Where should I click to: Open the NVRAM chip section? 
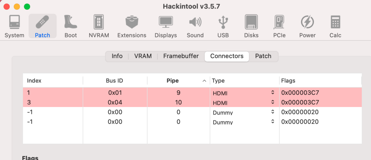coord(99,26)
